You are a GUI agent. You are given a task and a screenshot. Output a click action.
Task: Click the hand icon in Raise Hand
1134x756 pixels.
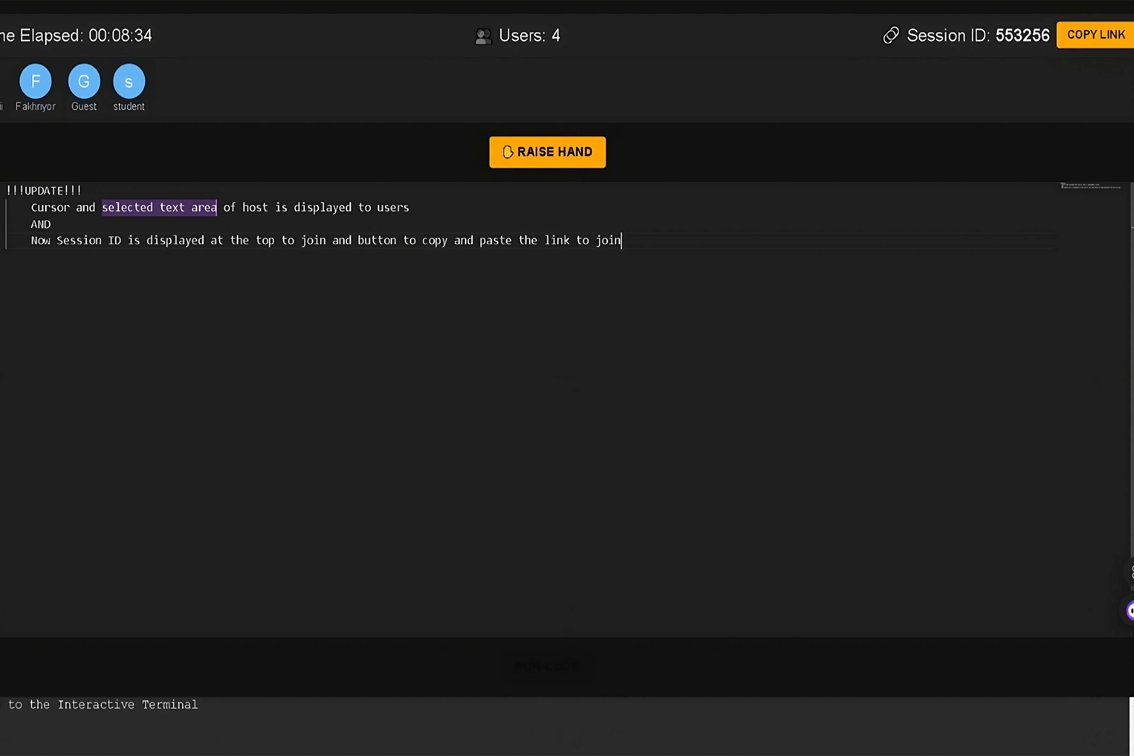coord(507,152)
